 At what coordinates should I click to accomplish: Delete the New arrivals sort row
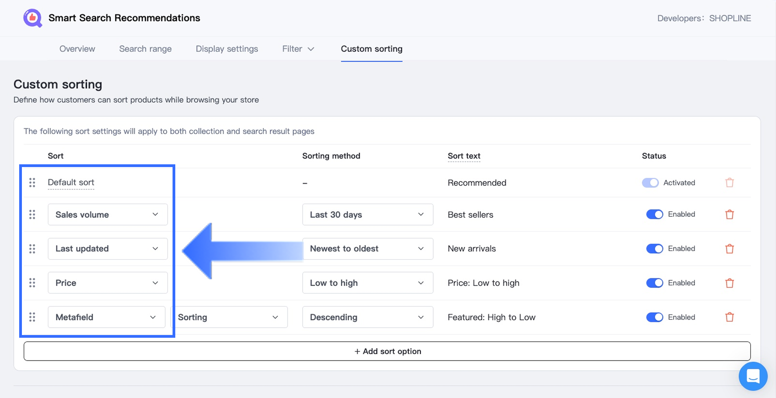point(729,249)
